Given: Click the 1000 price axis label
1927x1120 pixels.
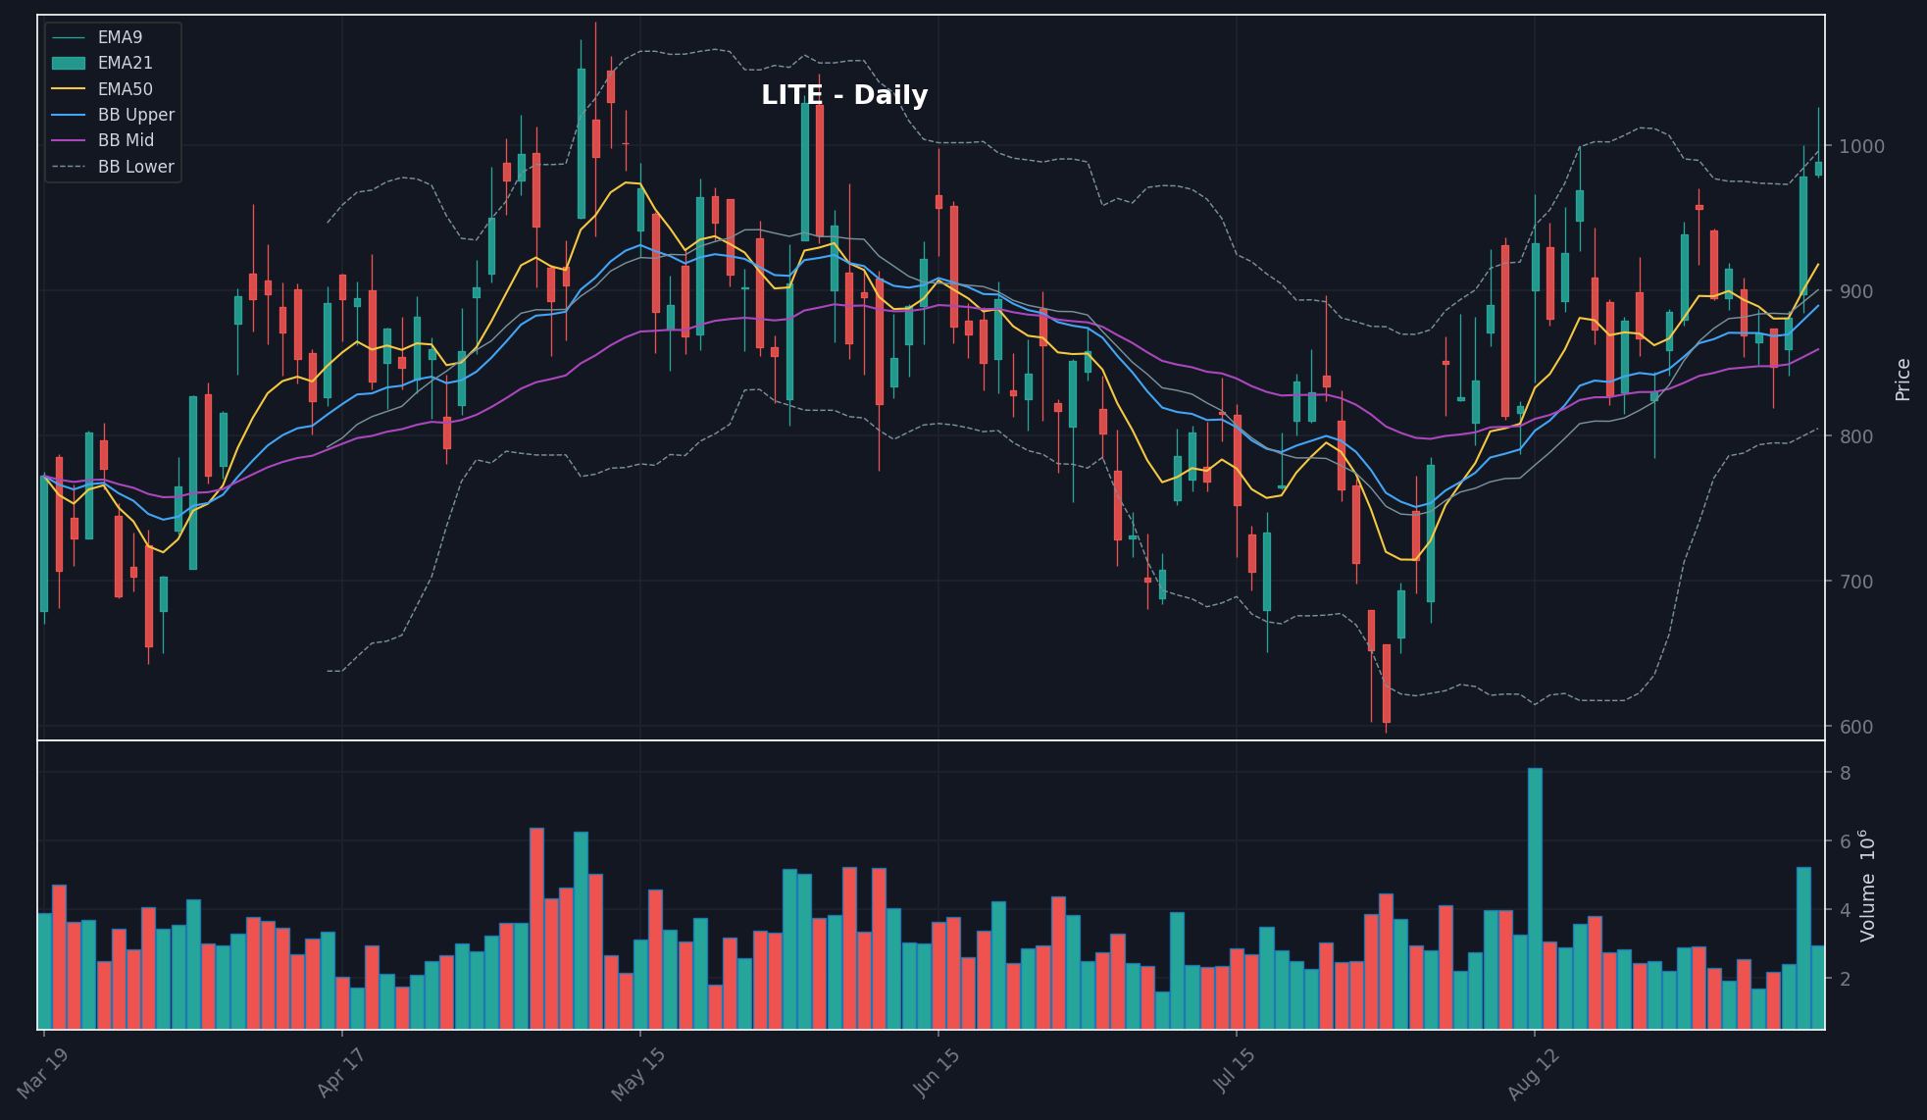Looking at the screenshot, I should [1861, 146].
